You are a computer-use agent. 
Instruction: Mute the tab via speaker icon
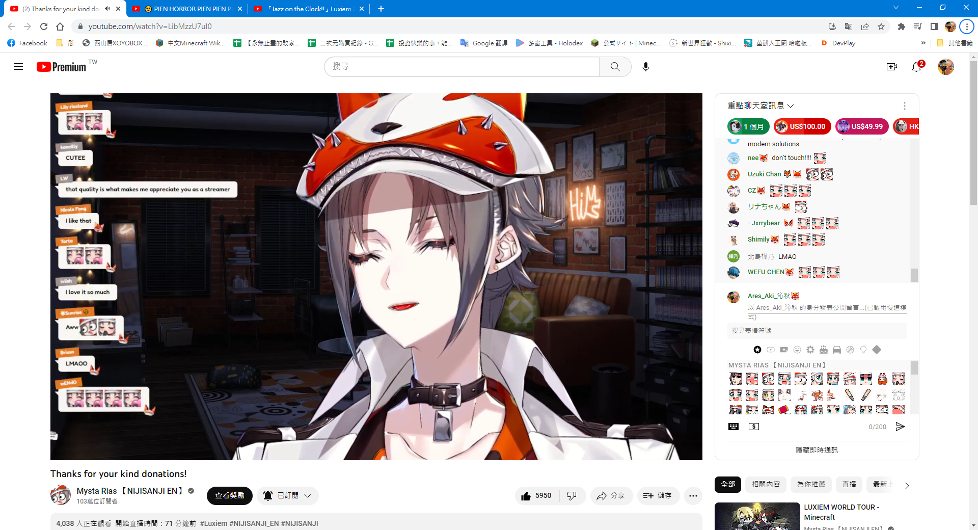[107, 9]
